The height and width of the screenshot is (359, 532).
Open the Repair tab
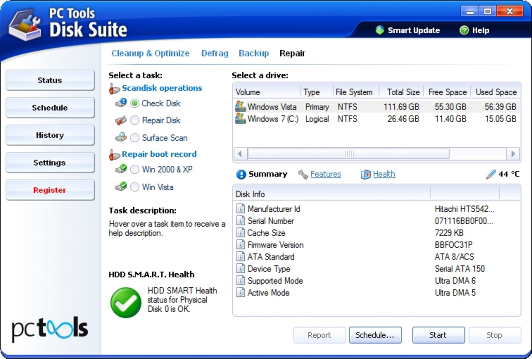pyautogui.click(x=292, y=53)
